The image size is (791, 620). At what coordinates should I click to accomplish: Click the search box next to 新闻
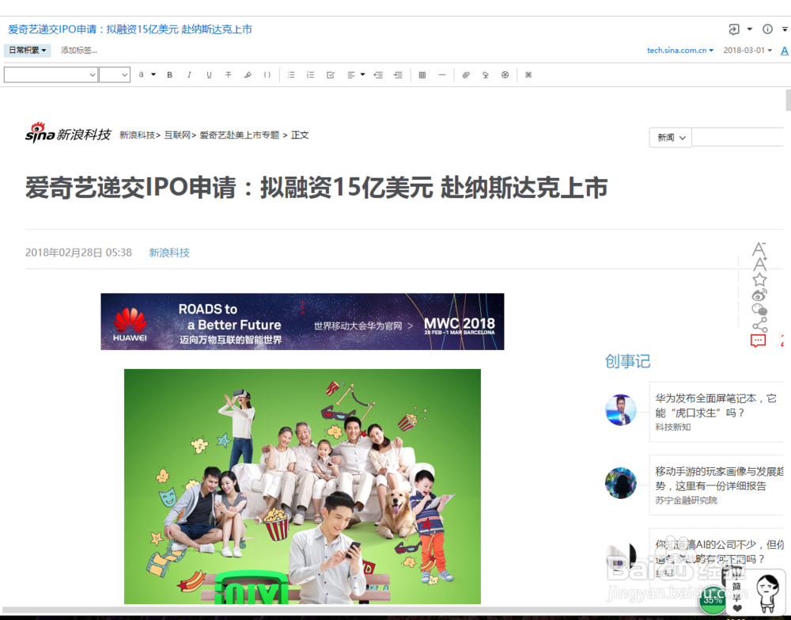tap(737, 137)
